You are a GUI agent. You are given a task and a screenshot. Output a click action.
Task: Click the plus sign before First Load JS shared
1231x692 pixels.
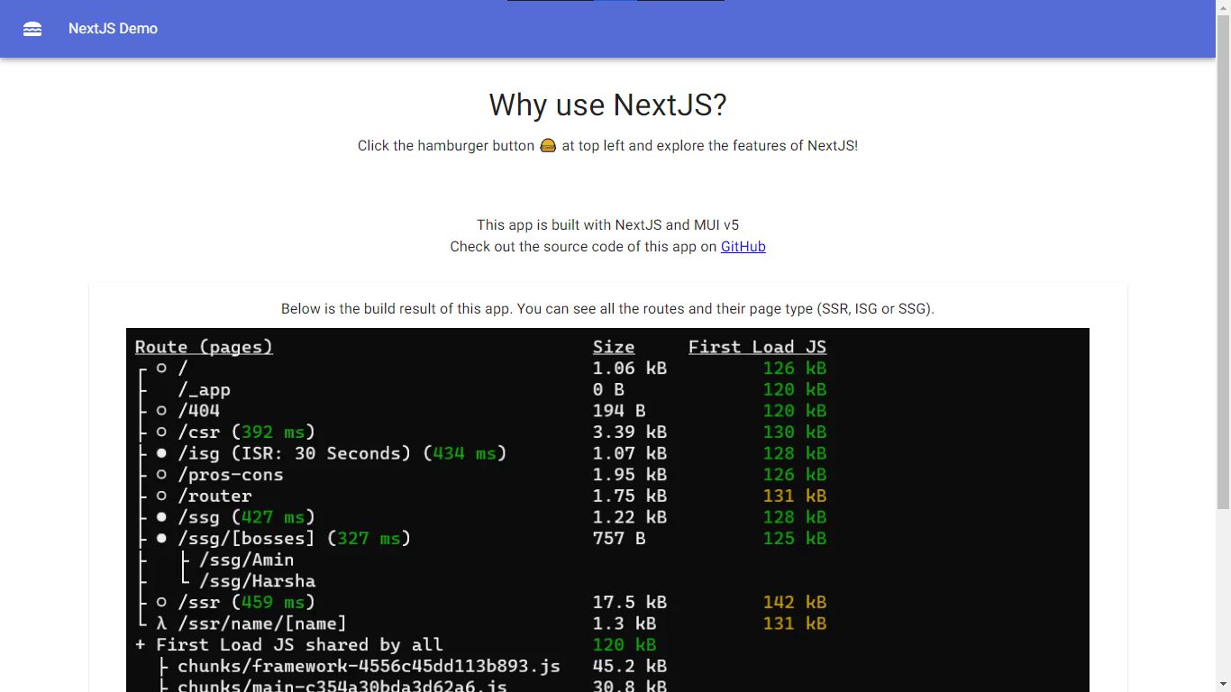[x=141, y=645]
